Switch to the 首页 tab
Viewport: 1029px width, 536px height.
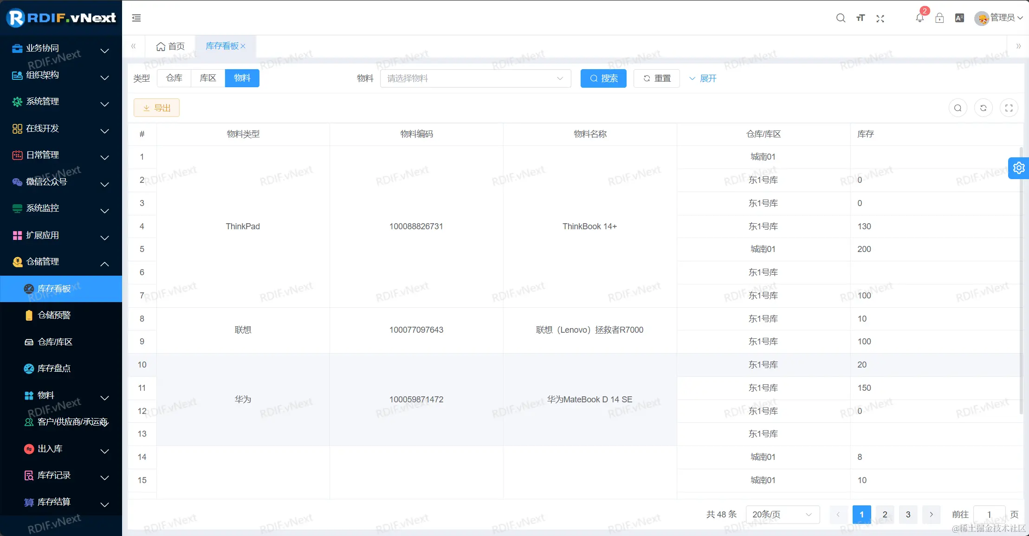pos(170,46)
